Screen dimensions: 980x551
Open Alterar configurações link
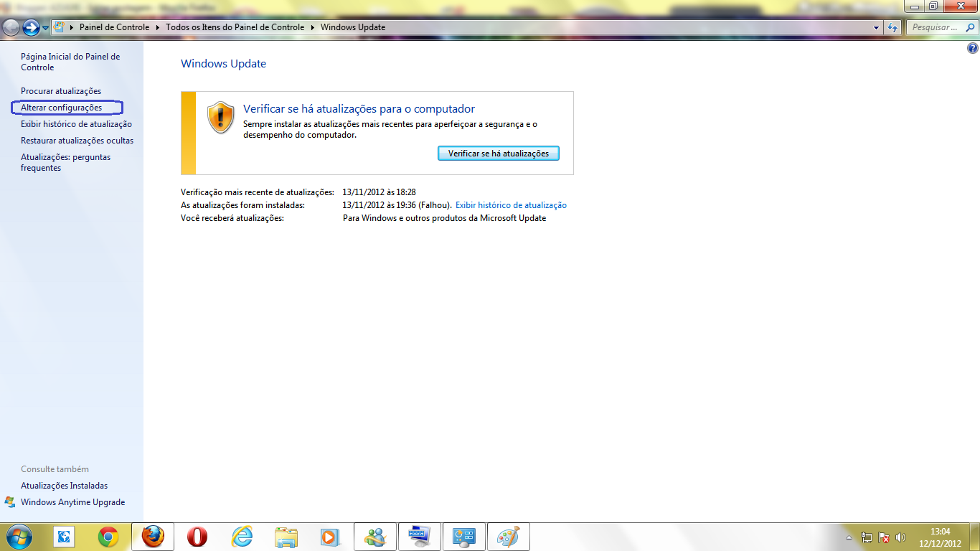point(62,108)
